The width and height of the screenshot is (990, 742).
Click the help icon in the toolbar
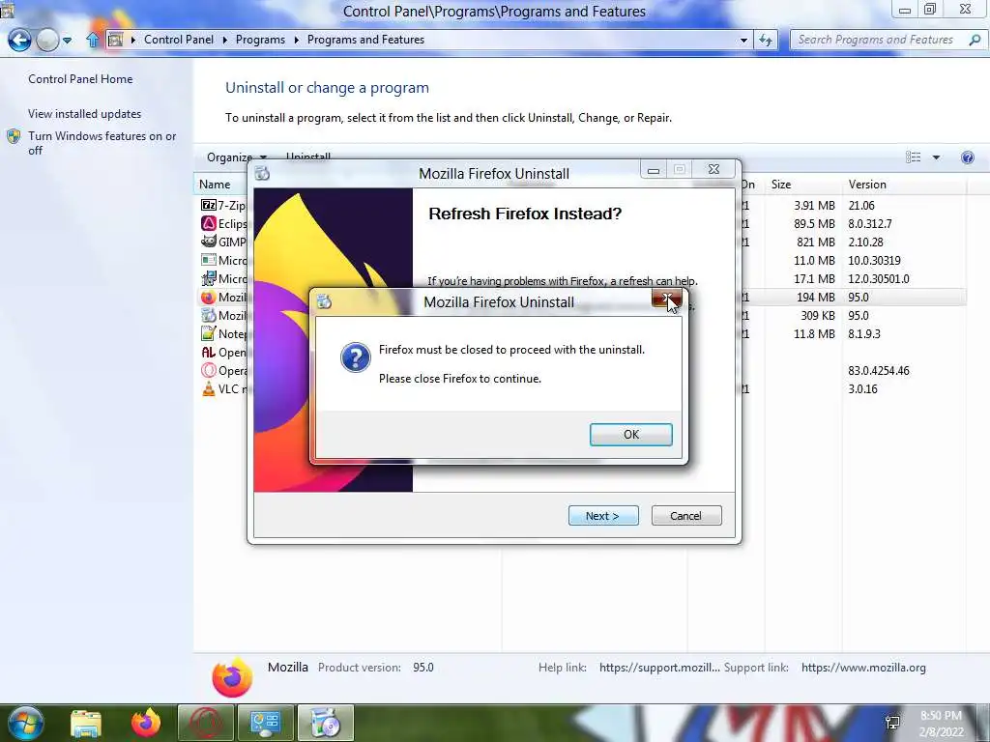(x=967, y=157)
